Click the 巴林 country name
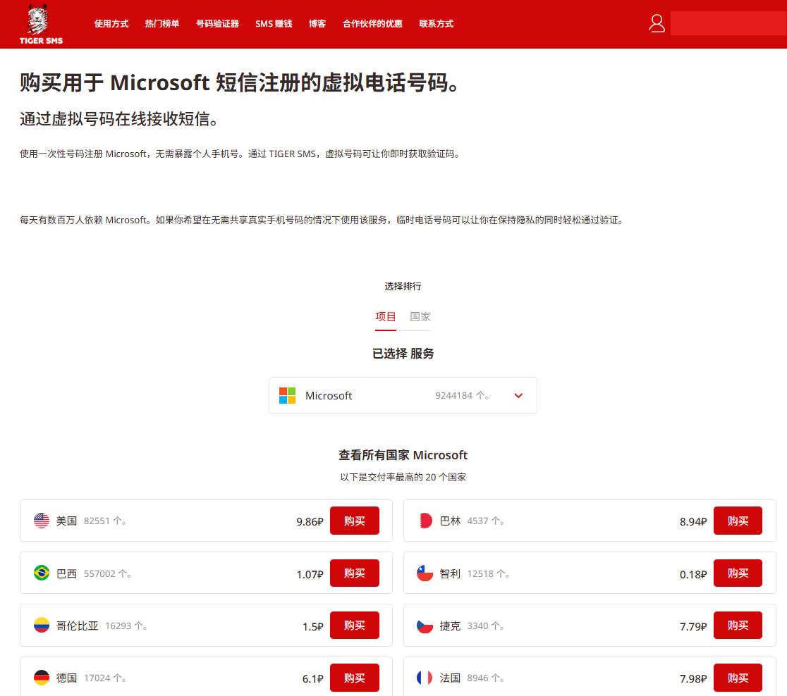 (450, 521)
